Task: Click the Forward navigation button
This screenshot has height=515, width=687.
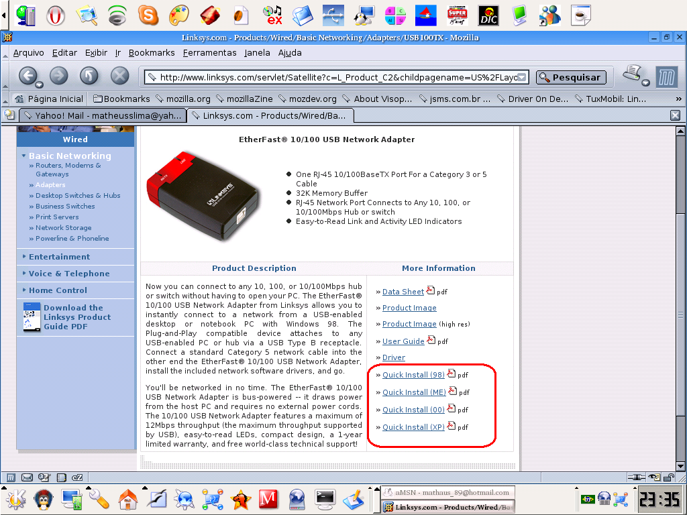Action: tap(59, 76)
